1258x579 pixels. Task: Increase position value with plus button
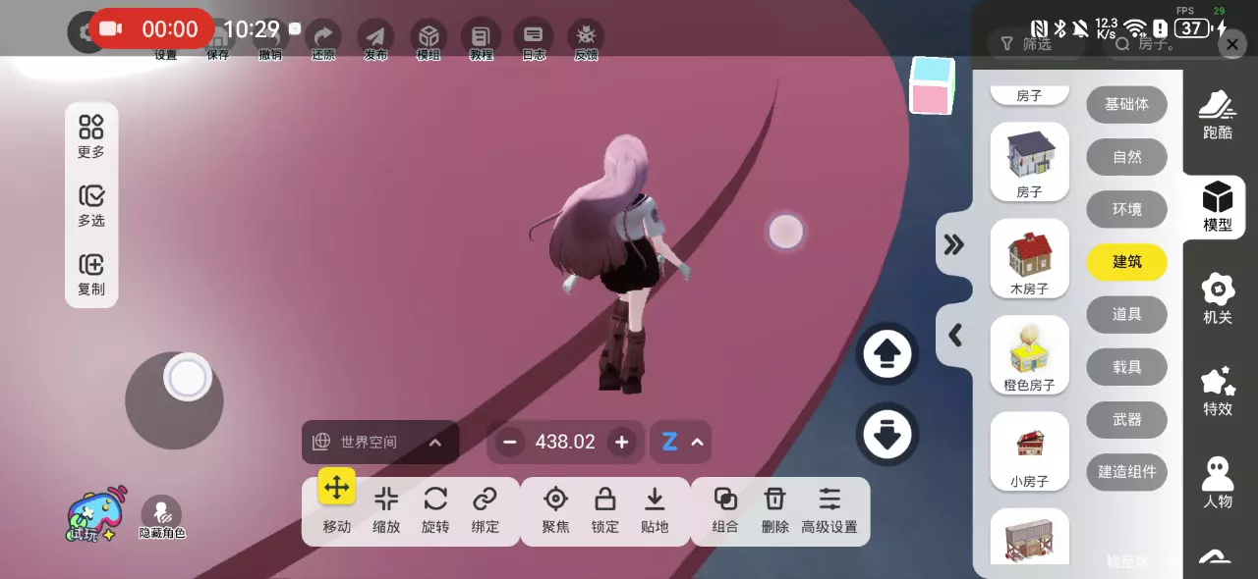(621, 443)
